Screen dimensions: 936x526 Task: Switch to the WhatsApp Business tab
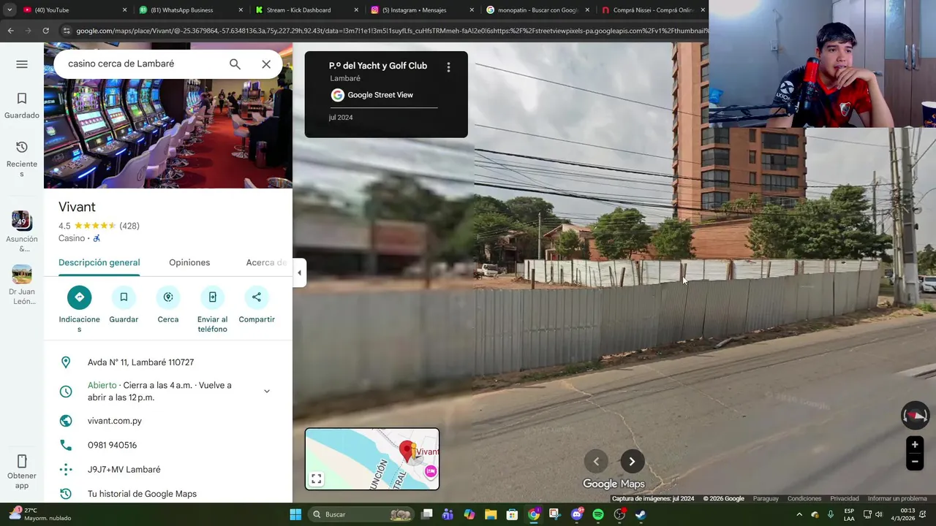[190, 10]
